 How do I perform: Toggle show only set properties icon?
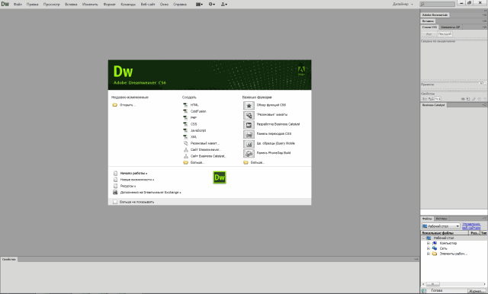click(438, 99)
